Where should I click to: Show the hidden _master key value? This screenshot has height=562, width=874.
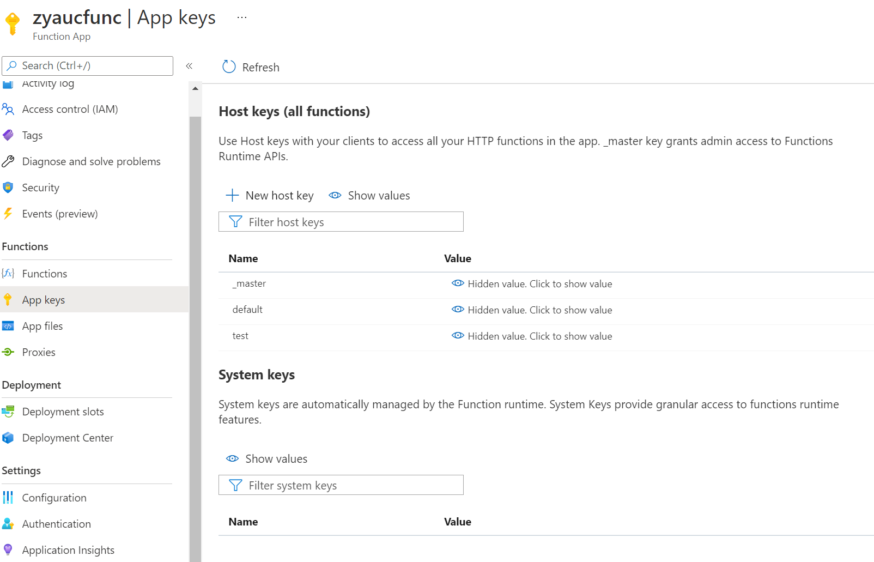point(458,283)
